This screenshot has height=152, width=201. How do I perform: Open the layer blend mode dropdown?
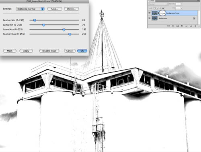tap(158, 4)
